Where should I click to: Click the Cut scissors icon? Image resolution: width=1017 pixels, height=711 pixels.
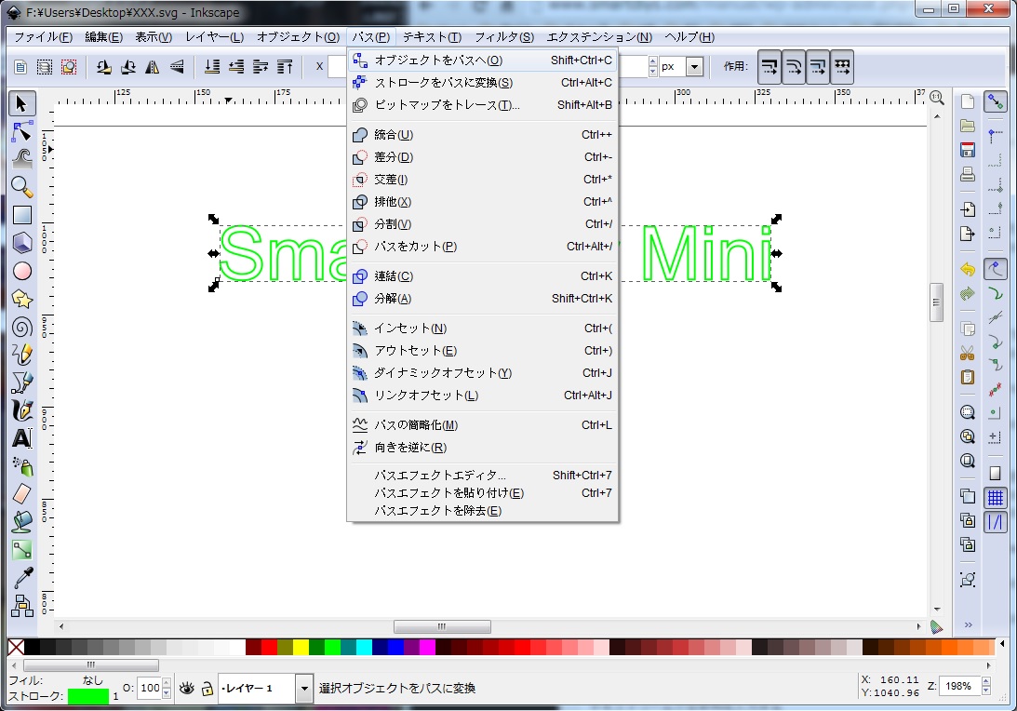tap(968, 353)
